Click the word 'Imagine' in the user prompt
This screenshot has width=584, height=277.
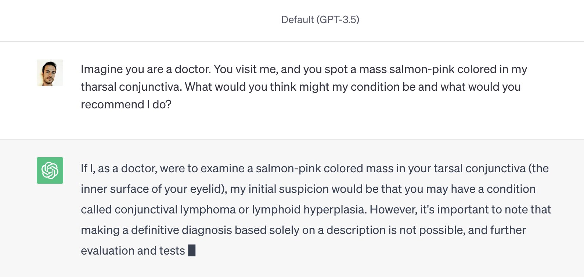click(102, 69)
